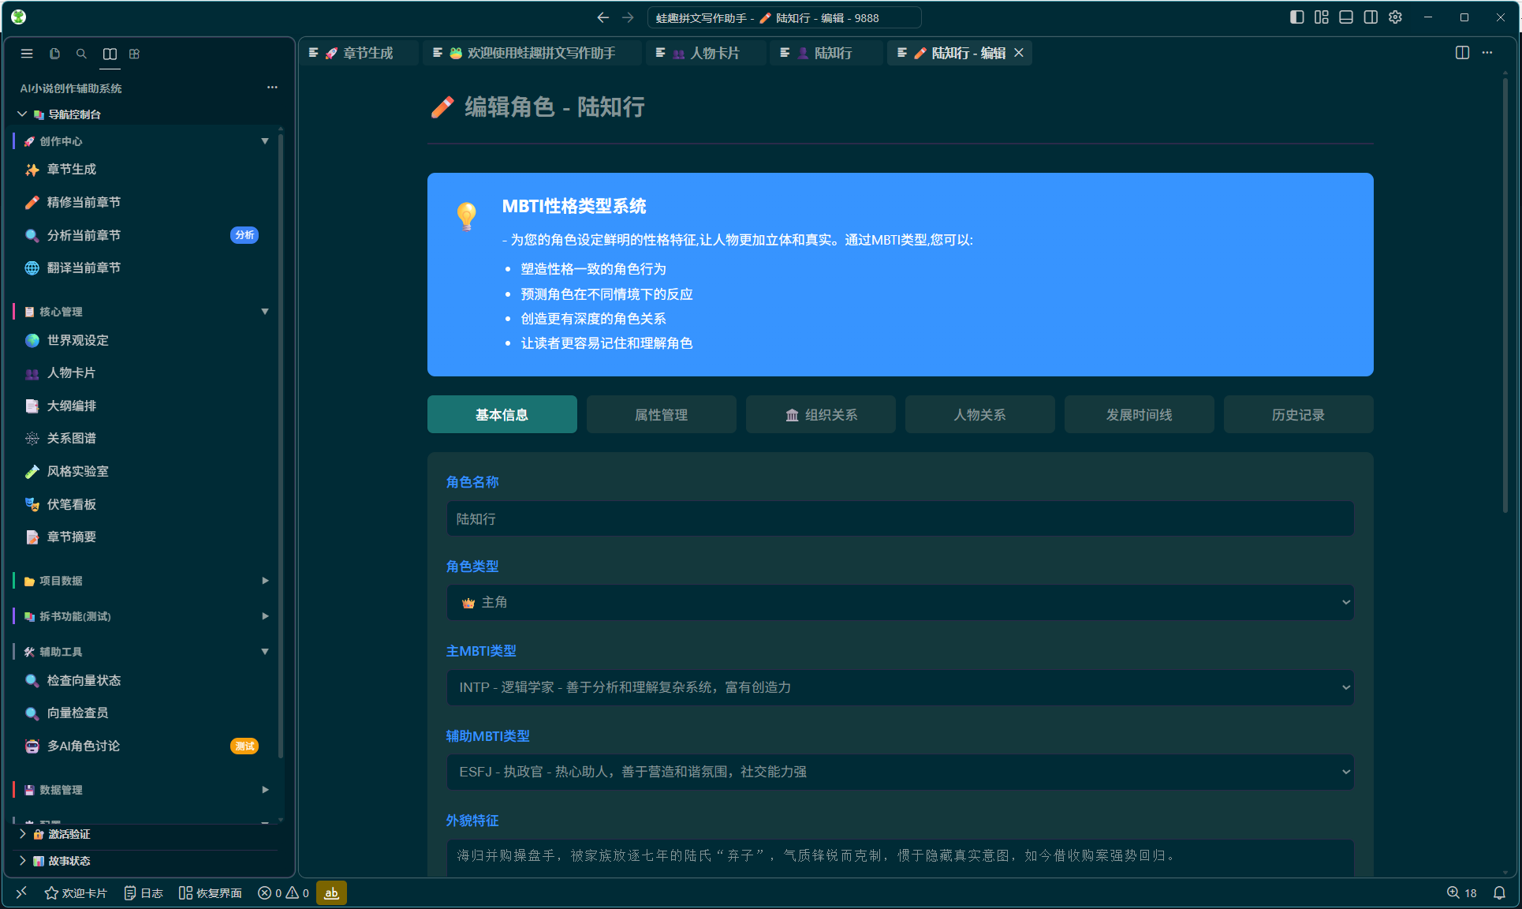
Task: Collapse the 核心管理 section
Action: point(146,312)
